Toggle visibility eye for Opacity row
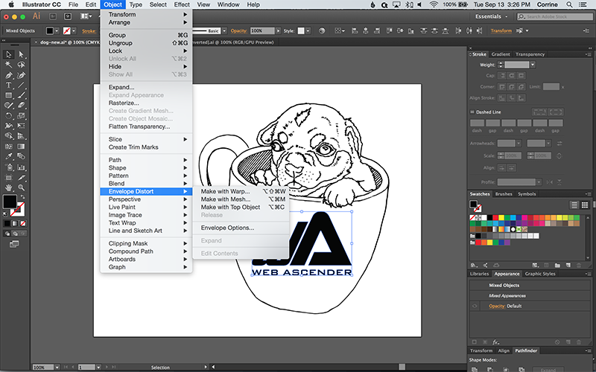Image resolution: width=596 pixels, height=372 pixels. [x=475, y=306]
